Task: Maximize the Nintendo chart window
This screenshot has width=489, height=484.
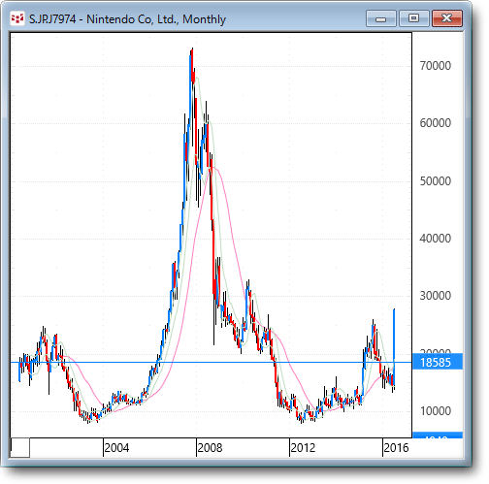Action: (413, 18)
